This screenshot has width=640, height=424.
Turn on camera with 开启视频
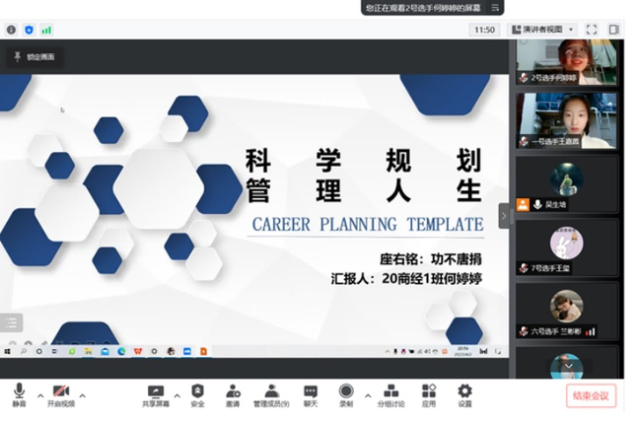click(x=61, y=392)
